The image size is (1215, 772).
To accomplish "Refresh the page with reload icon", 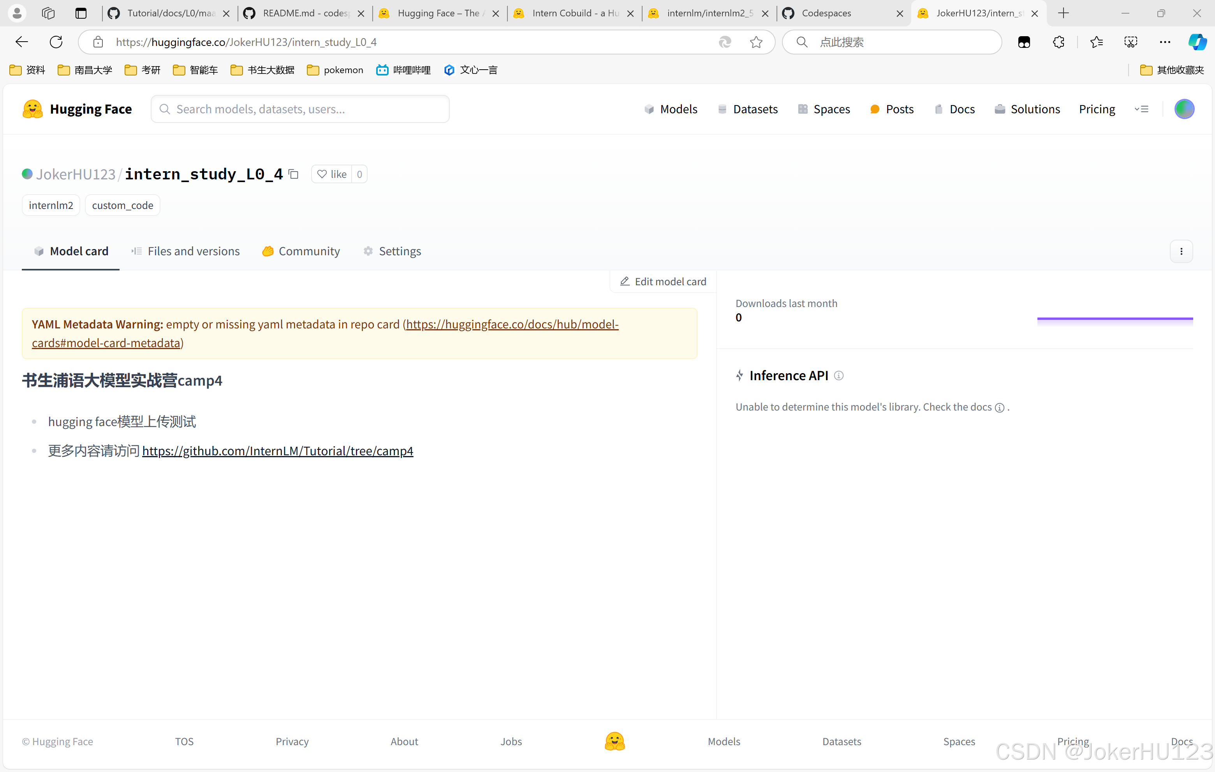I will click(x=56, y=42).
